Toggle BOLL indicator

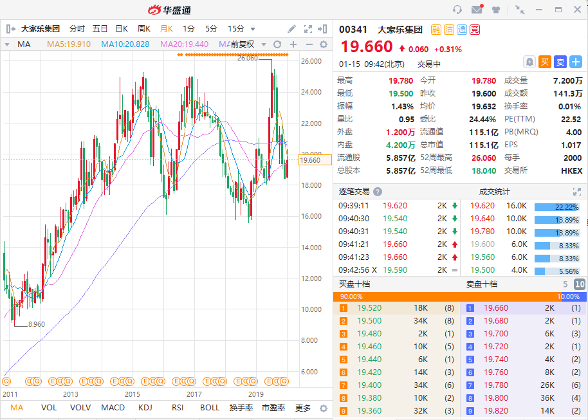tap(210, 408)
